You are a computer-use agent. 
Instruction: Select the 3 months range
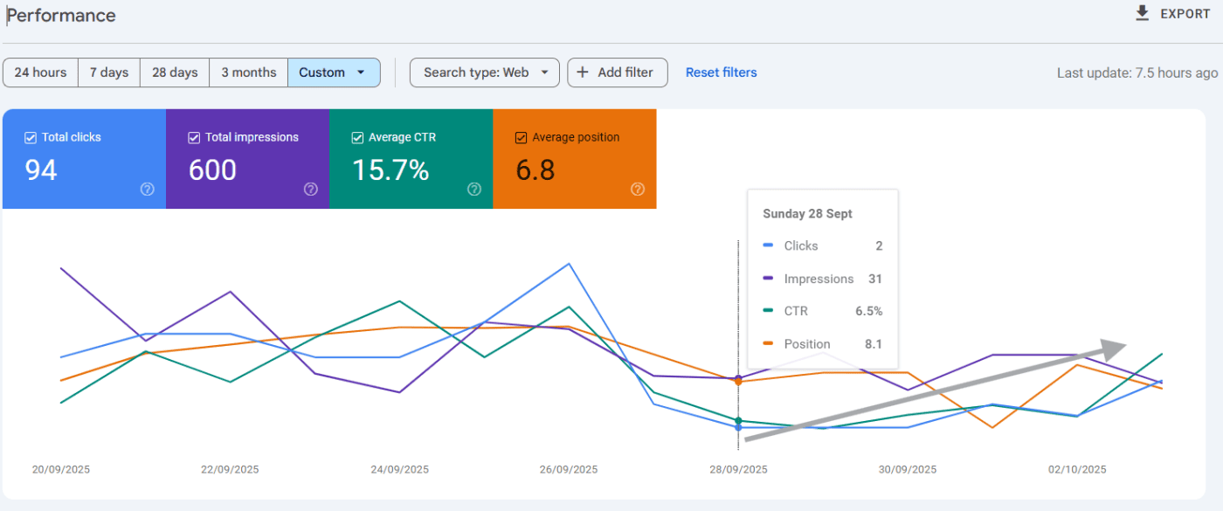tap(248, 73)
